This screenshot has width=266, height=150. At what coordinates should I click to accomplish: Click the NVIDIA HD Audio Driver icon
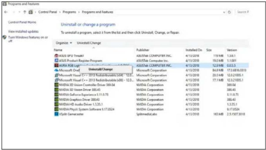click(56, 104)
